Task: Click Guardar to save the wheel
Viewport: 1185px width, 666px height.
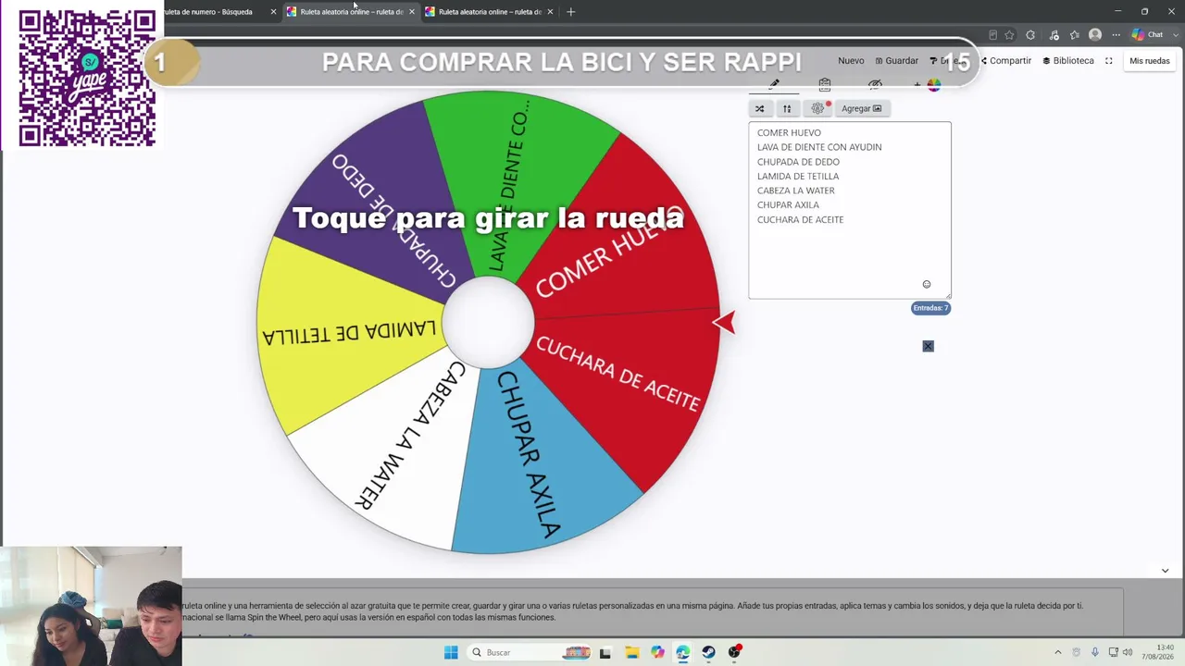Action: pyautogui.click(x=897, y=61)
